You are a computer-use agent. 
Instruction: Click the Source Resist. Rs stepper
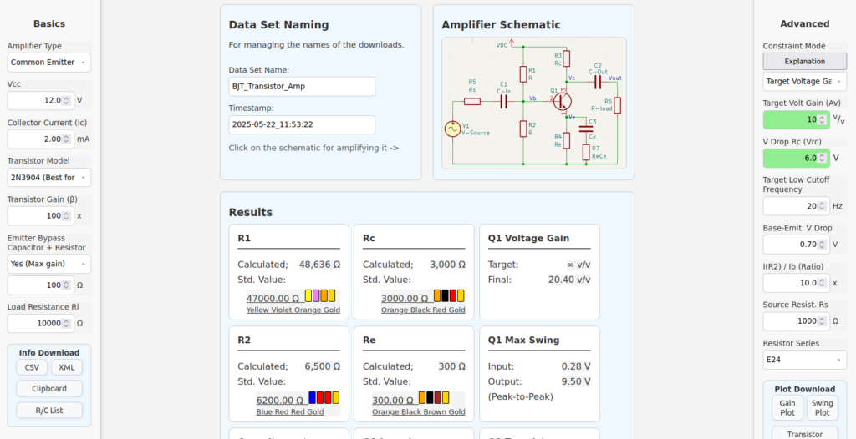822,321
